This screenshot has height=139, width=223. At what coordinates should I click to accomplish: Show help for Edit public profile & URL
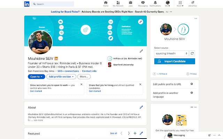coord(192,84)
